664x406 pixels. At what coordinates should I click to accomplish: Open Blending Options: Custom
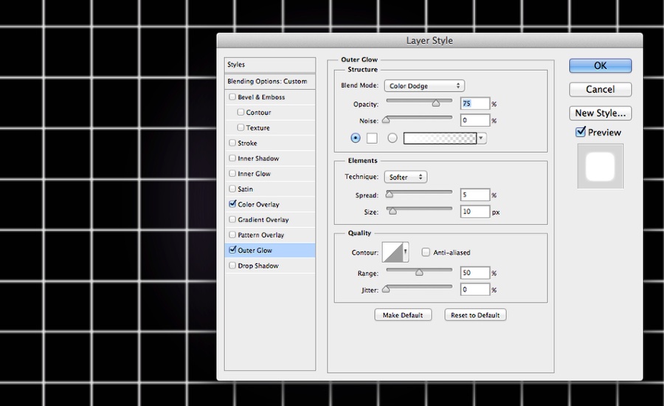pos(270,81)
